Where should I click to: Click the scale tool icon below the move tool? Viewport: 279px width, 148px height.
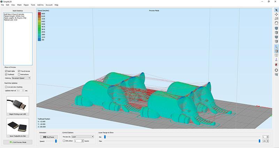click(x=277, y=18)
